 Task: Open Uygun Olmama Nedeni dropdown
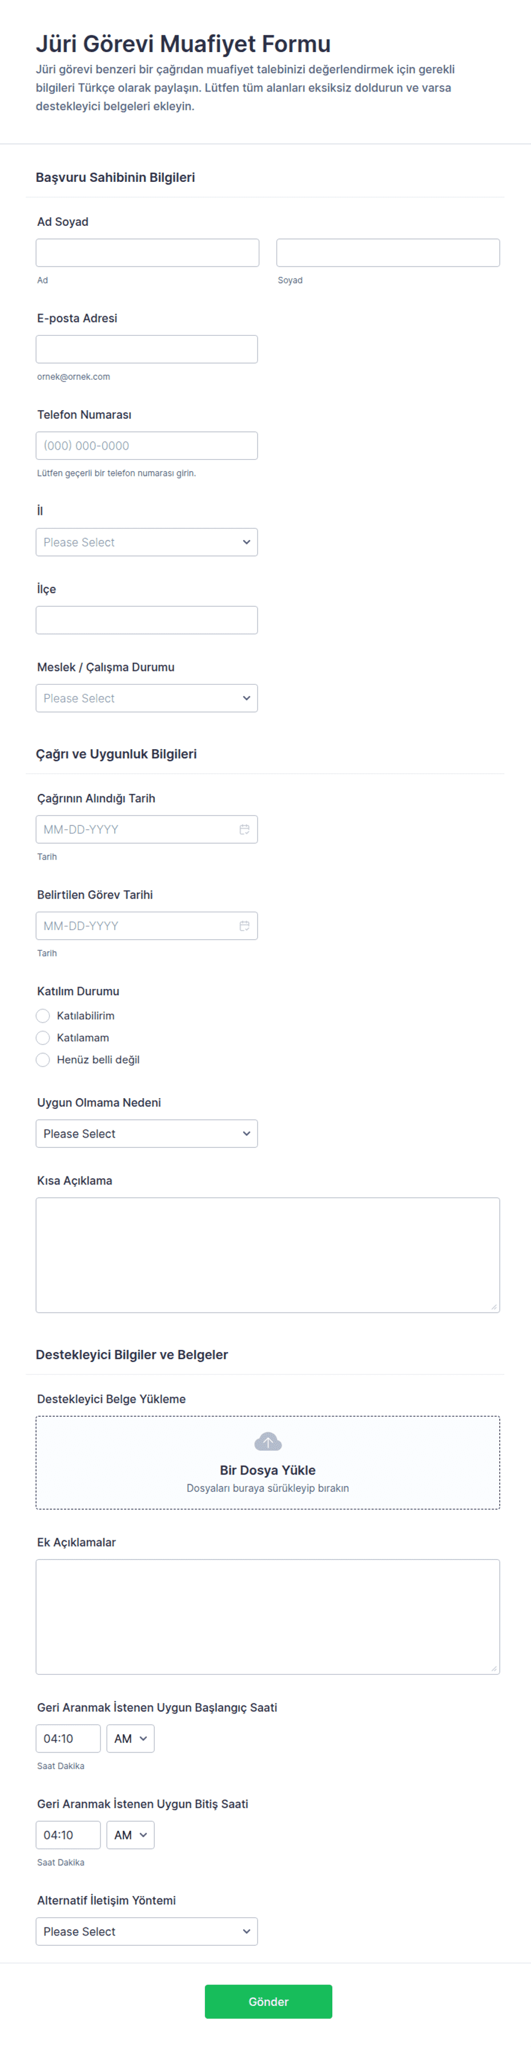coord(147,1133)
